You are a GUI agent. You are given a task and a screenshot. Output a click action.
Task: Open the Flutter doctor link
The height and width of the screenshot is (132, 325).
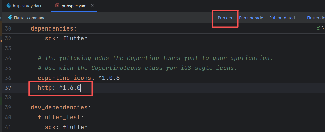(x=316, y=18)
